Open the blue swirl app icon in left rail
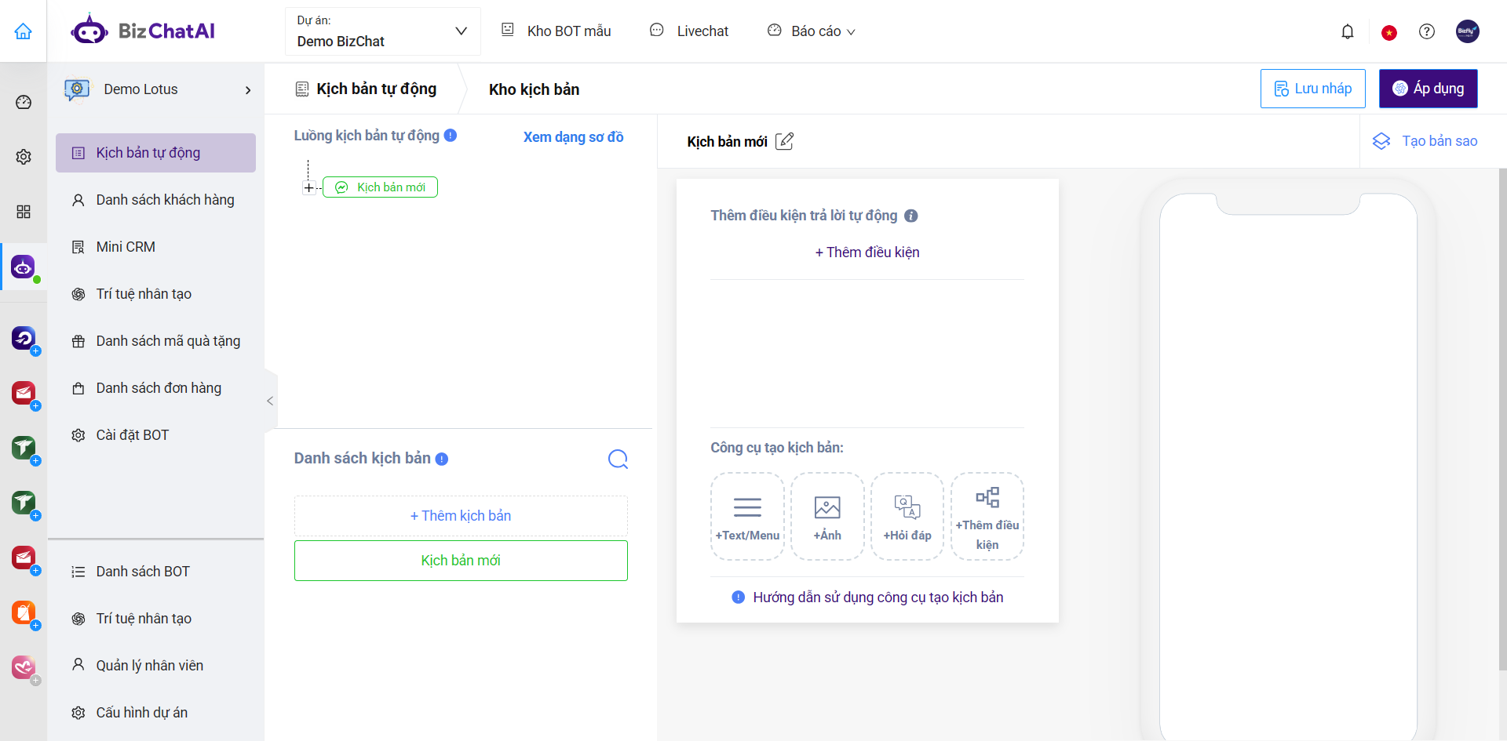 click(x=24, y=338)
